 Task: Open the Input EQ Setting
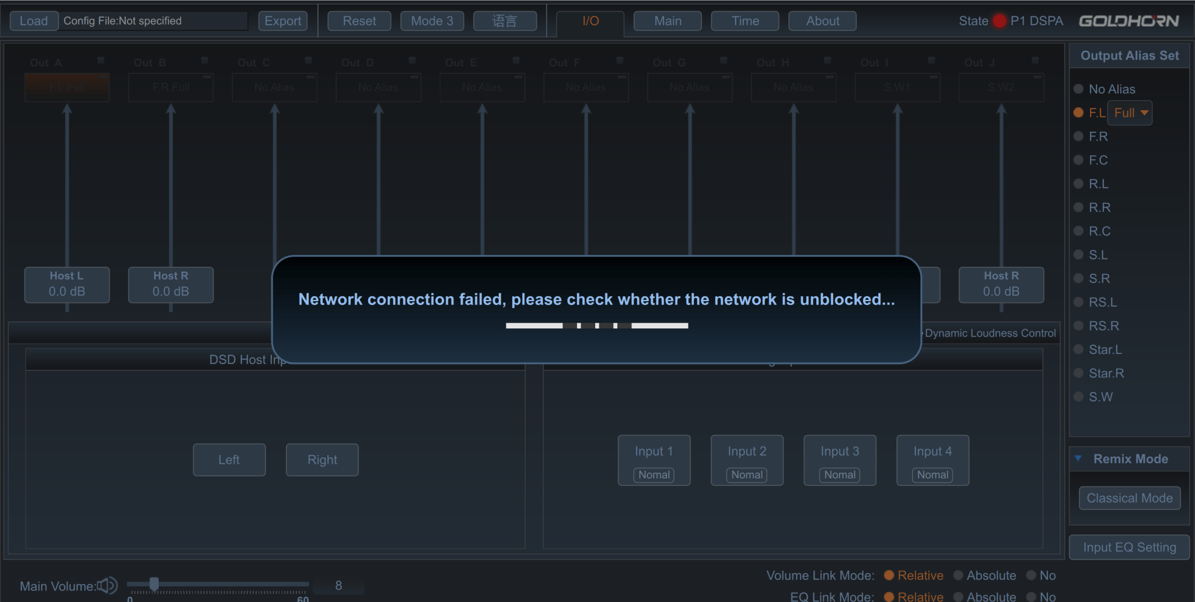point(1129,547)
